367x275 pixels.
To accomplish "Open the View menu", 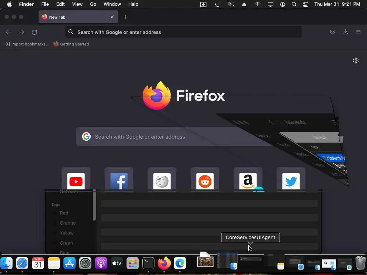I will point(77,4).
